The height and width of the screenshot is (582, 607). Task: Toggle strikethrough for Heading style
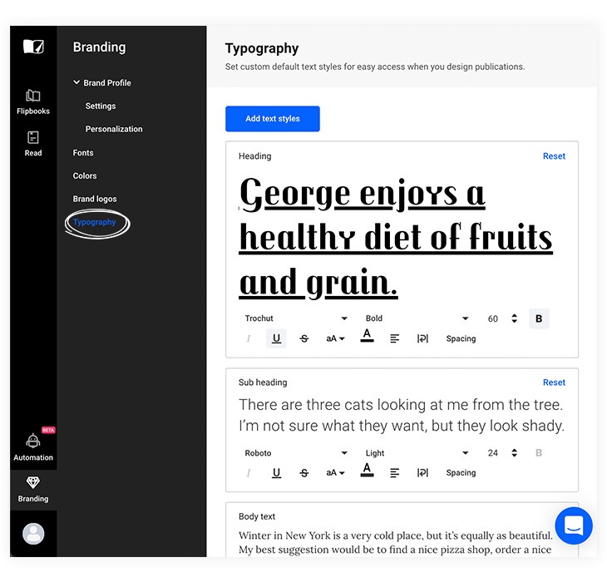[303, 338]
